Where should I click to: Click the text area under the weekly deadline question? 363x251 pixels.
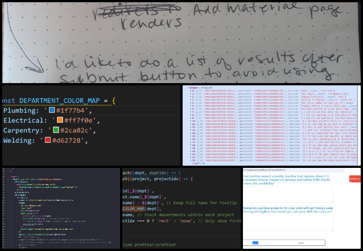coord(288,195)
